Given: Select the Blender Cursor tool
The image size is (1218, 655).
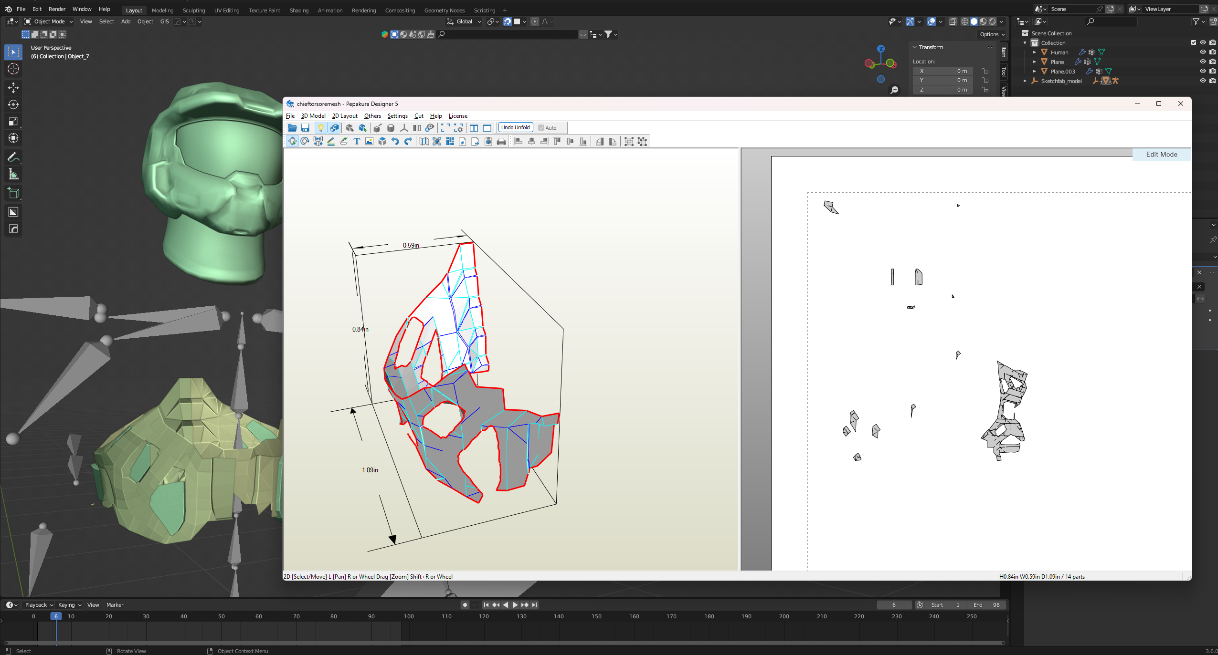Looking at the screenshot, I should 13,69.
